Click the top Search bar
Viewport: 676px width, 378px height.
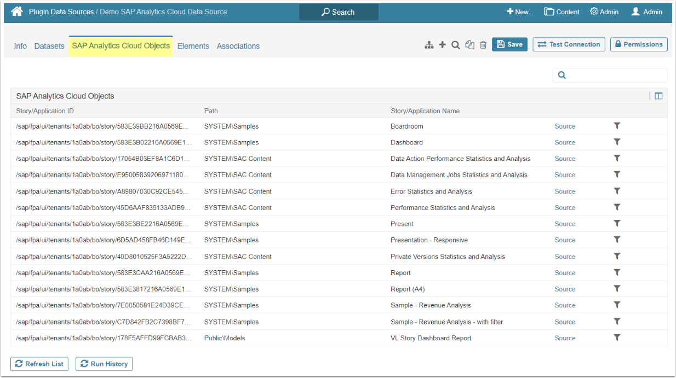click(x=339, y=12)
